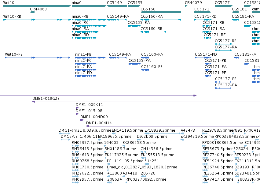This screenshot has width=260, height=184.
Task: Select EST RH05957.5prime
Action: pyautogui.click(x=75, y=146)
